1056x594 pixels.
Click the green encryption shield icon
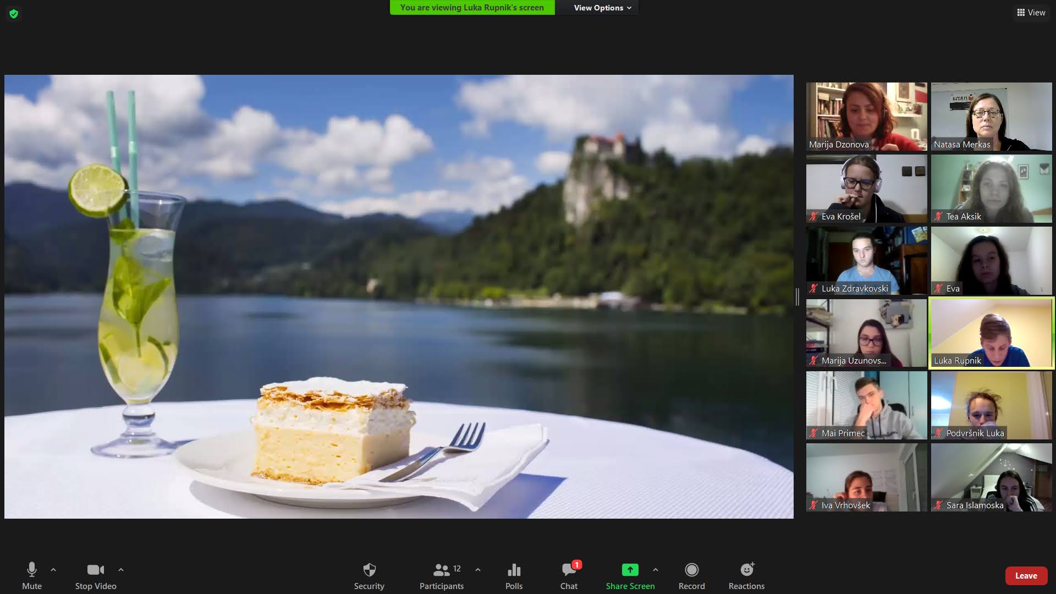pos(14,14)
